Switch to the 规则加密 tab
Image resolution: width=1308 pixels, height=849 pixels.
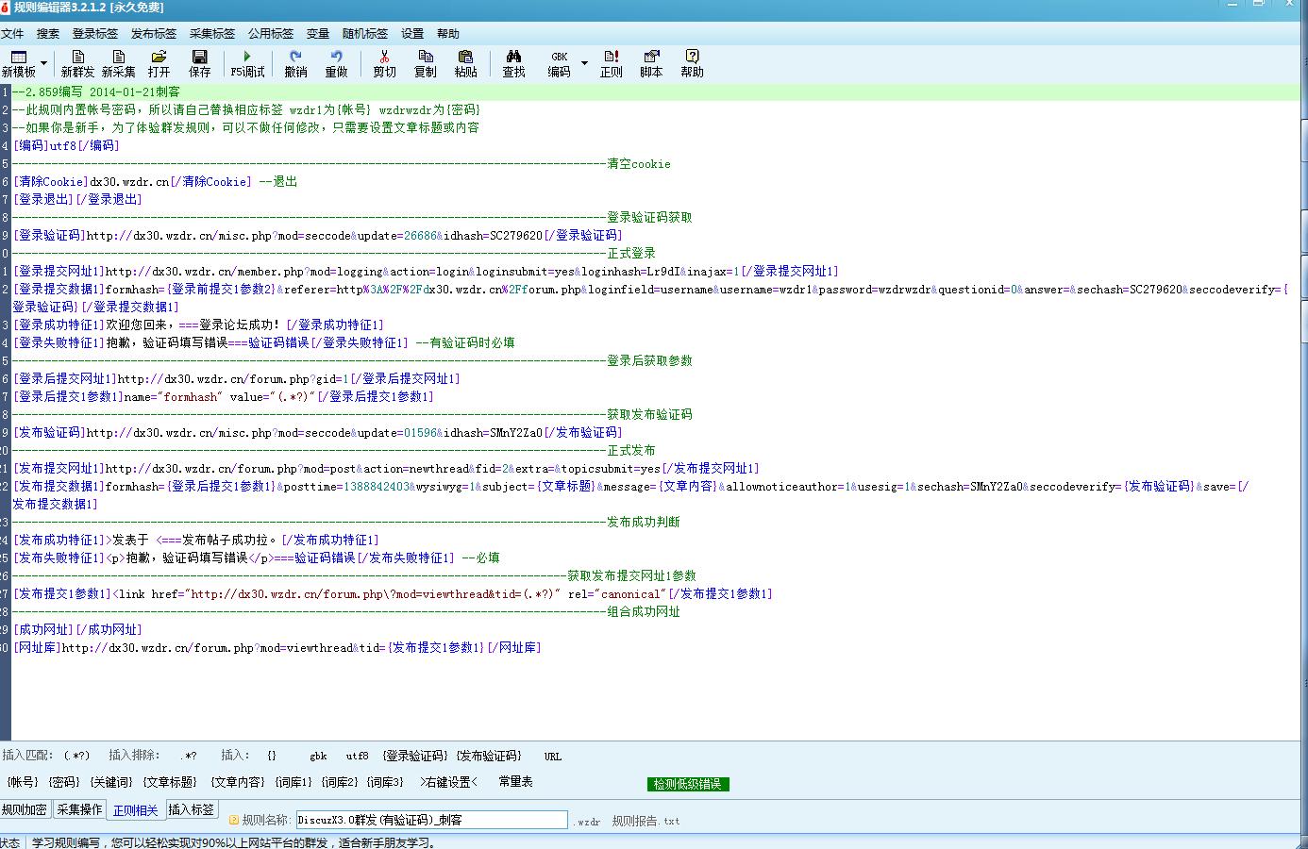tap(25, 809)
